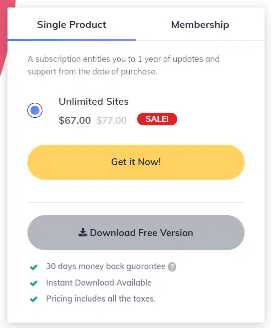271x328 pixels.
Task: Click the money back guarantee checkmark
Action: pyautogui.click(x=33, y=267)
